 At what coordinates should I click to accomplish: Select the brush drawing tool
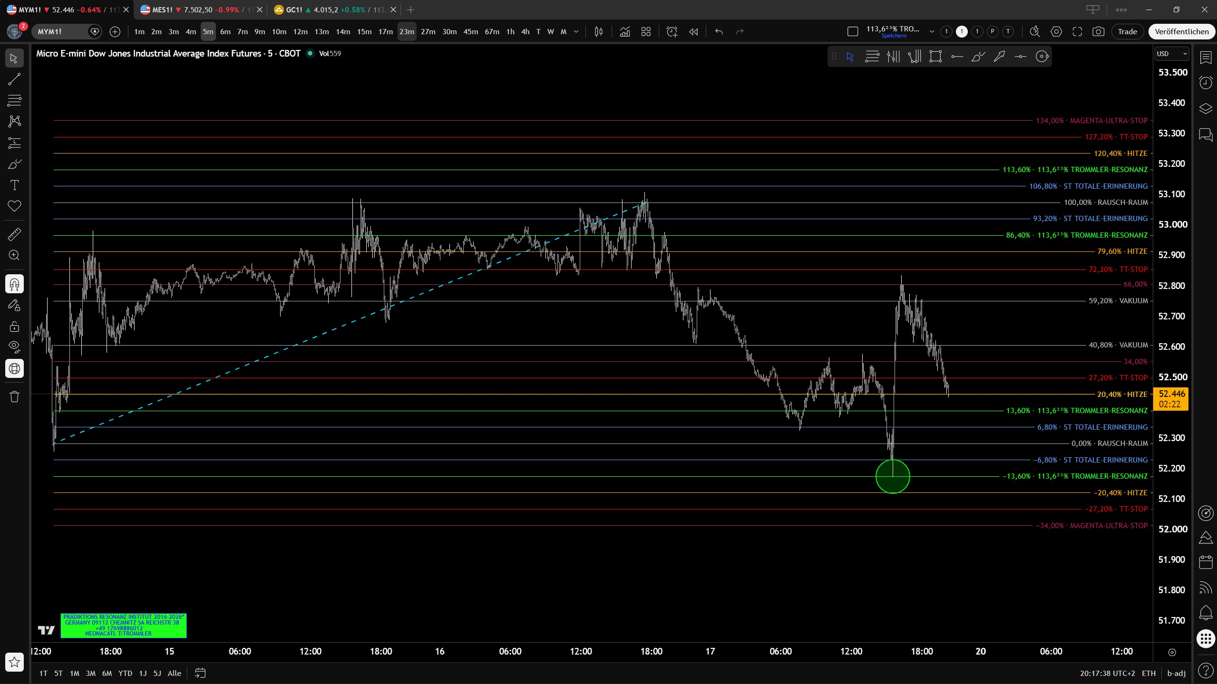[x=14, y=164]
